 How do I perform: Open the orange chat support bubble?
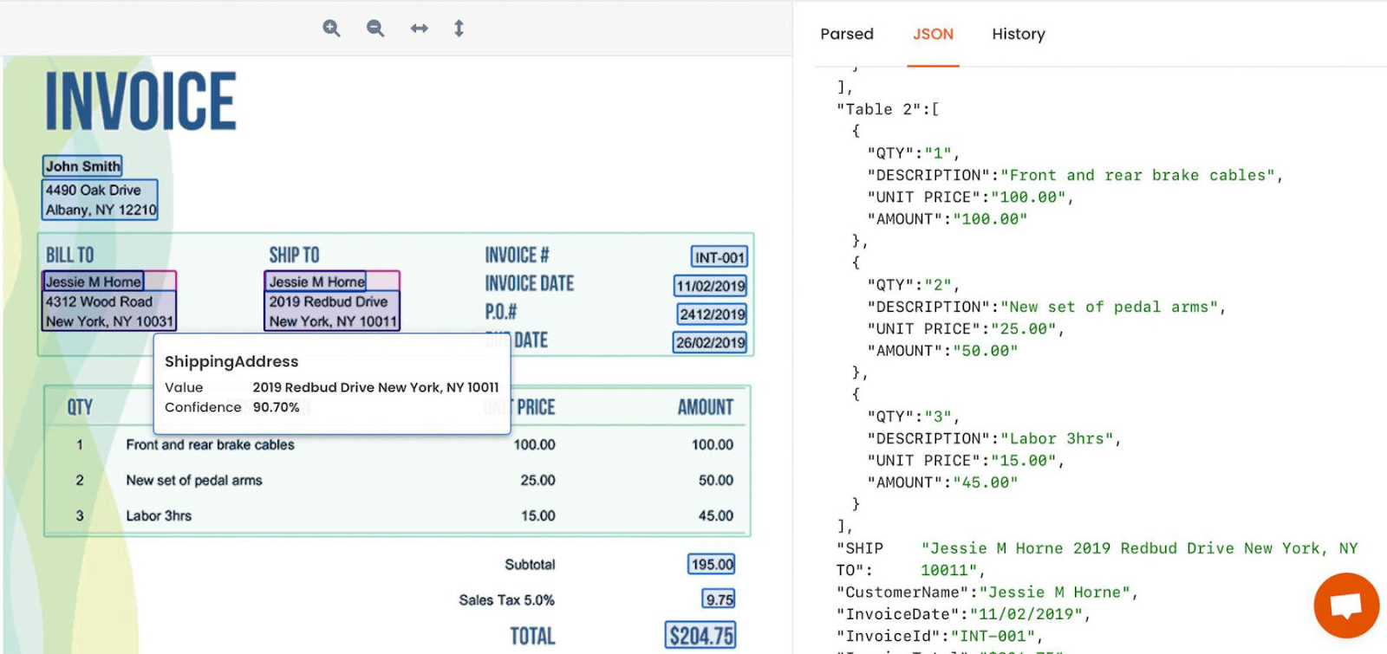[x=1345, y=605]
